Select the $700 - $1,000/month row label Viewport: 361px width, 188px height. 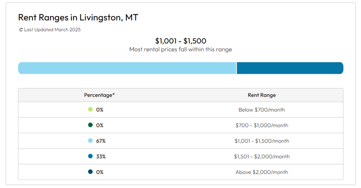(262, 125)
